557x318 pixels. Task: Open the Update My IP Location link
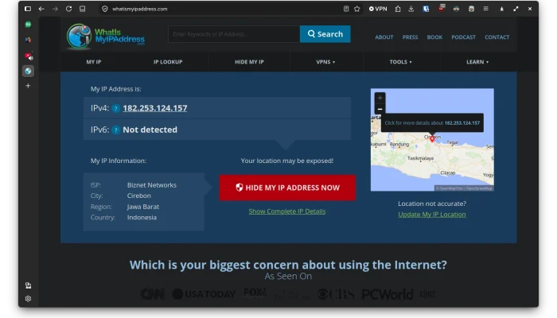pos(432,215)
